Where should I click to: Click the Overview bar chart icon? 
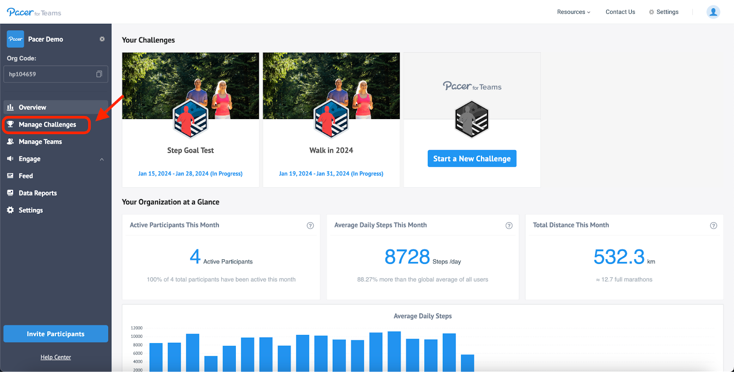[10, 107]
